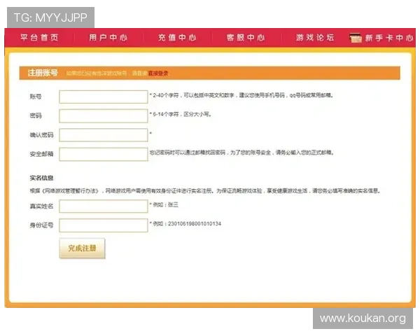Select the 确认密码 text box
The image size is (420, 336).
pos(104,135)
